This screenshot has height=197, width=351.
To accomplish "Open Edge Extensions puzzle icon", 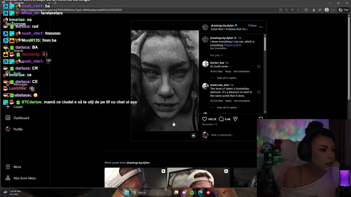I will (306, 10).
